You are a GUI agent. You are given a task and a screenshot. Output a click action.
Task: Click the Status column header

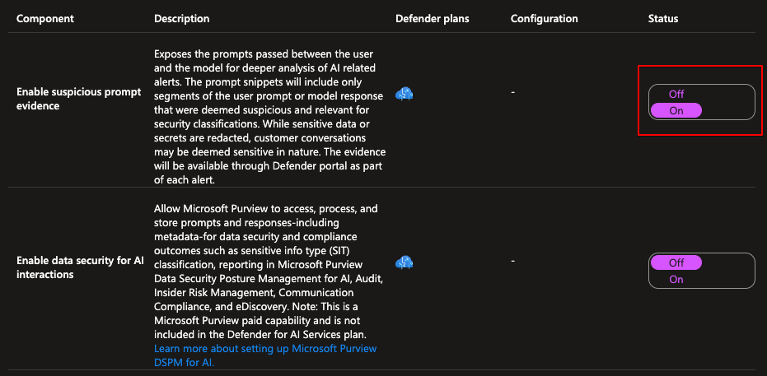(663, 19)
